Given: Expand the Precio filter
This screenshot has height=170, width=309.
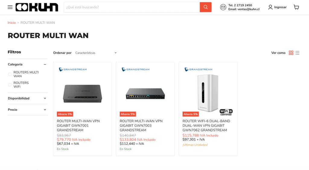Looking at the screenshot, I should coord(45,110).
